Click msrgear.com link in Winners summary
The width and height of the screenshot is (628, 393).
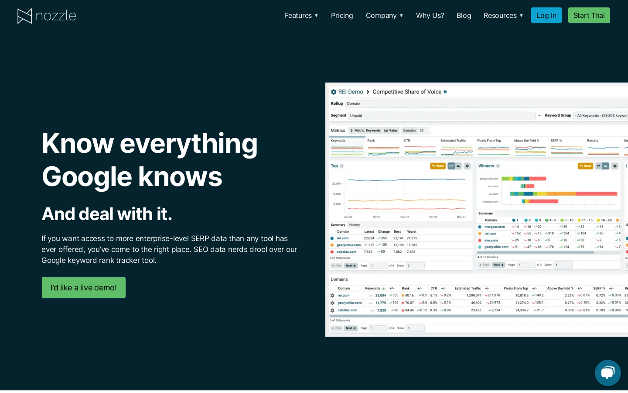(x=495, y=227)
